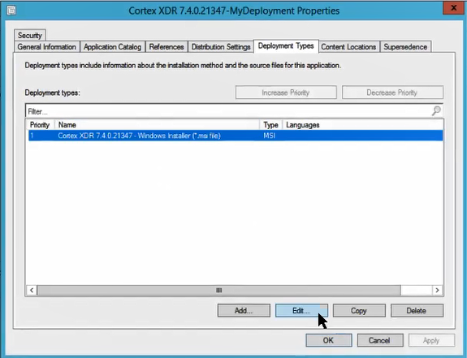Select the Cortex XDR 7.4.0.21347 Windows Installer row
Viewport: 467px width, 358px height.
[236, 136]
